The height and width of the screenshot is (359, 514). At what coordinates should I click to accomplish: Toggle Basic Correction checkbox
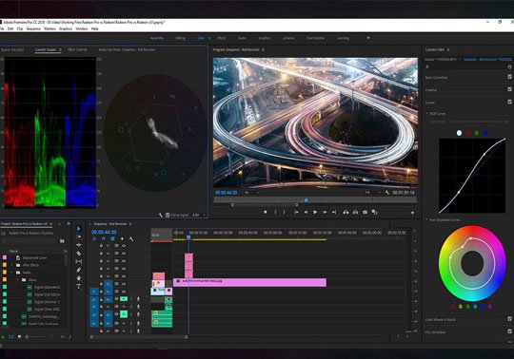click(x=510, y=77)
